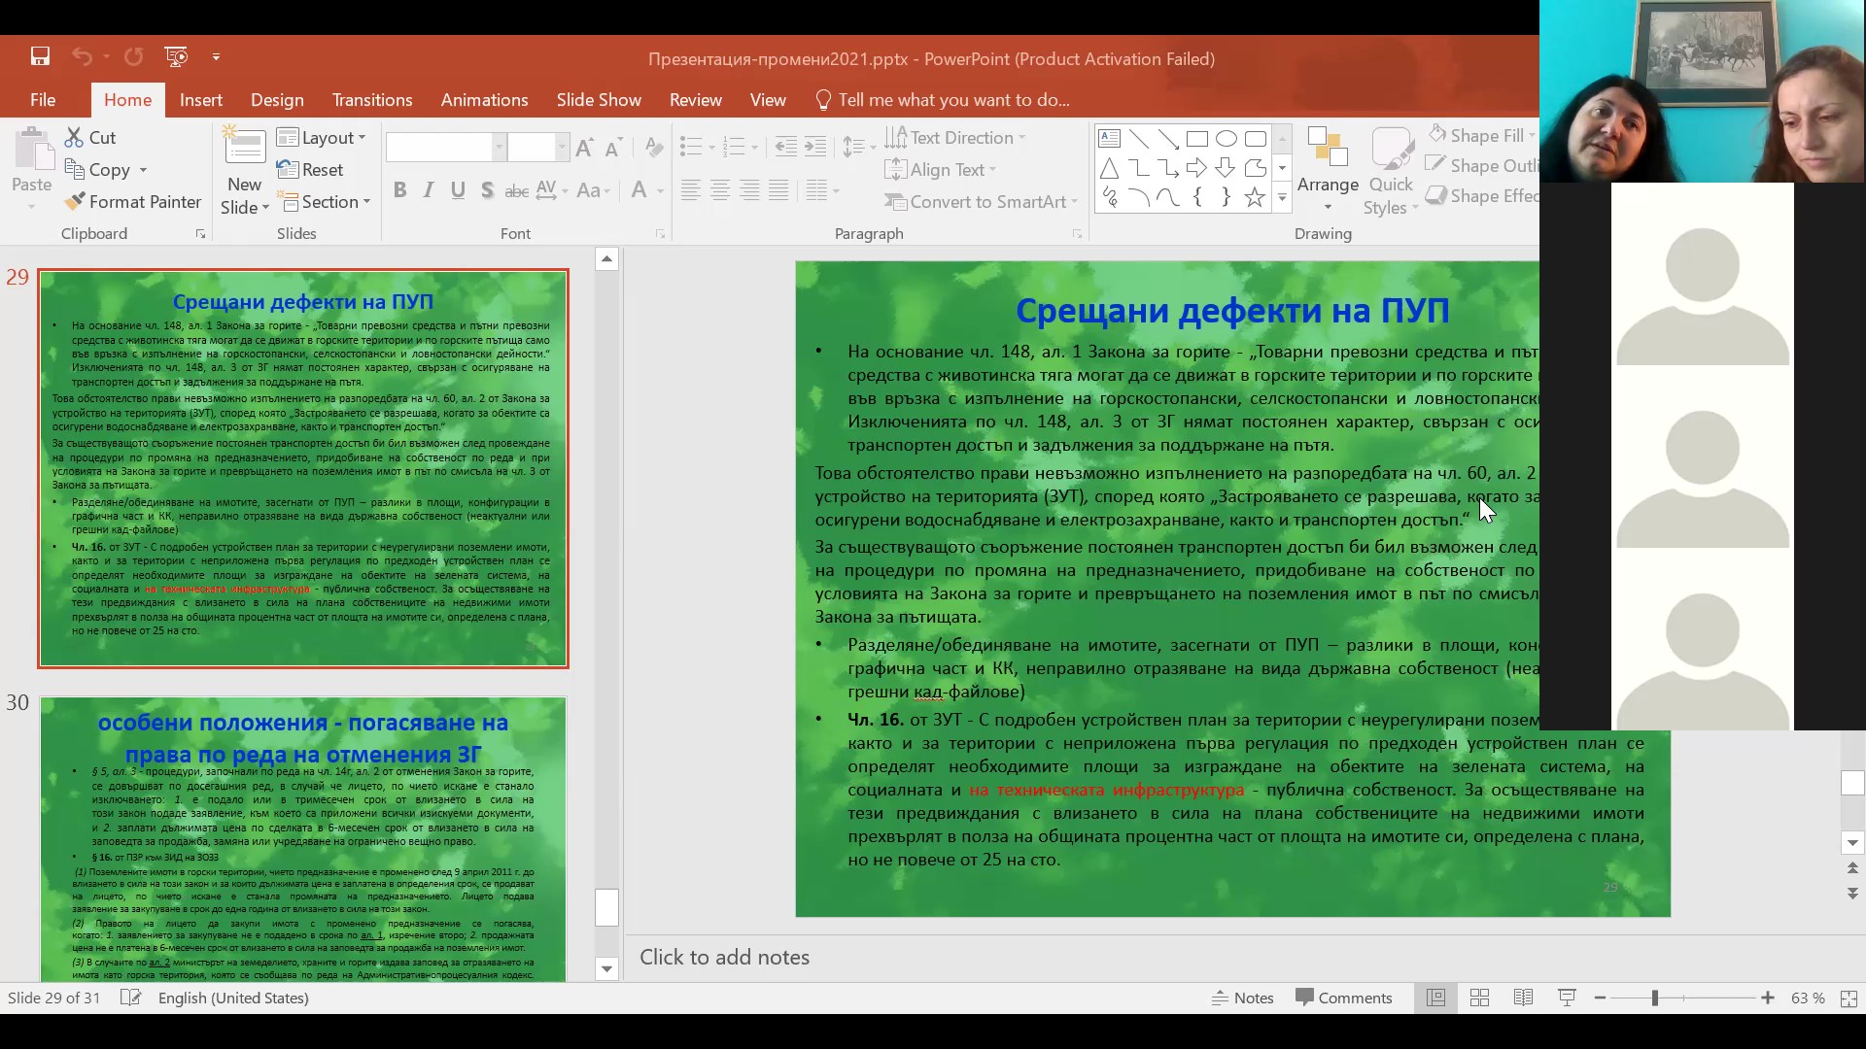Click Fit slide to current window icon

point(1849,998)
